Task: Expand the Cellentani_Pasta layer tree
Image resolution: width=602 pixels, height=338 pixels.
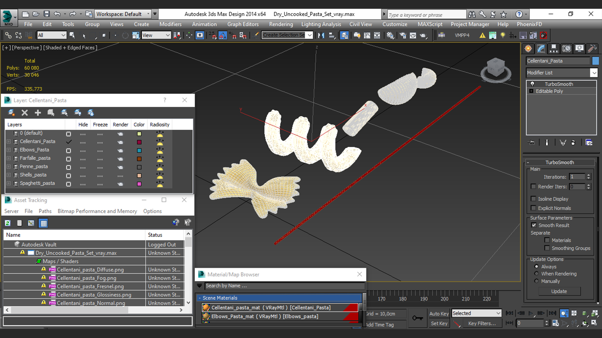Action: pos(8,141)
